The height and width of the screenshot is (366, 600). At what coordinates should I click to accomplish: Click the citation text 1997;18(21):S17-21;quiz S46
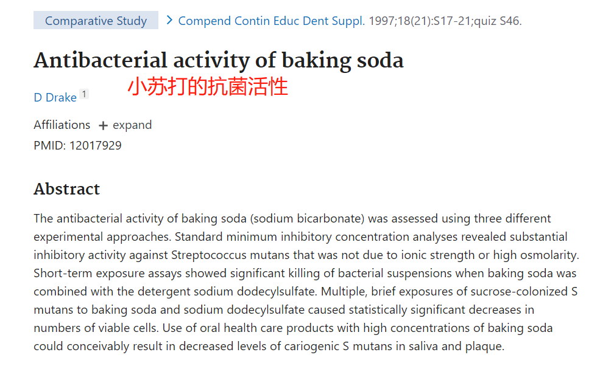pos(445,21)
